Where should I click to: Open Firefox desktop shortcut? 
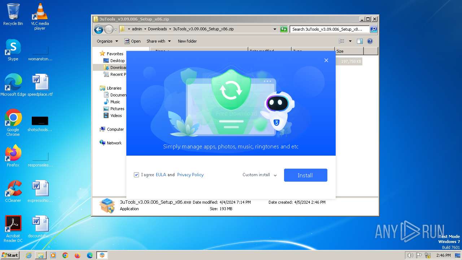13,156
